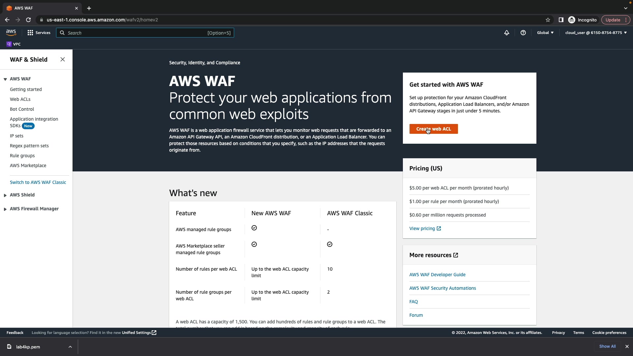
Task: Expand the AWS Firewall Manager section
Action: pyautogui.click(x=5, y=209)
